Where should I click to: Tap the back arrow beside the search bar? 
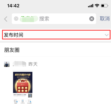click(6, 19)
